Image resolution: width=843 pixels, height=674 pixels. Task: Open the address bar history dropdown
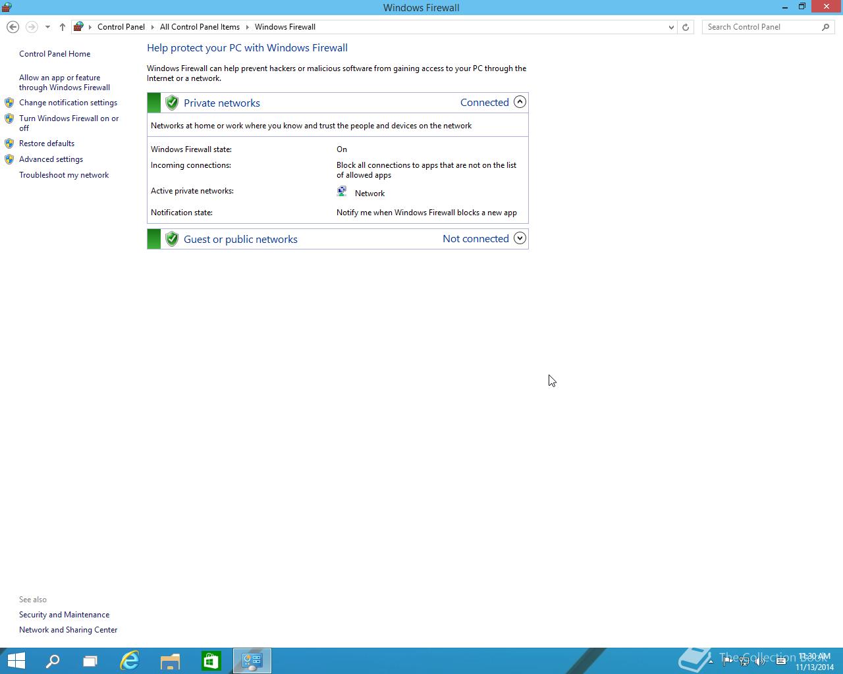(x=671, y=27)
